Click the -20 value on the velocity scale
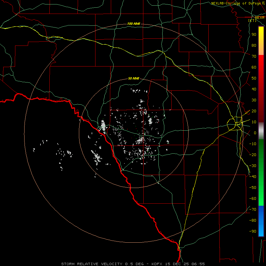This screenshot has width=266, height=266. 253,155
